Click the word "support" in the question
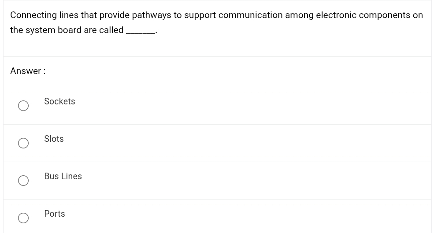434x233 pixels. point(200,15)
